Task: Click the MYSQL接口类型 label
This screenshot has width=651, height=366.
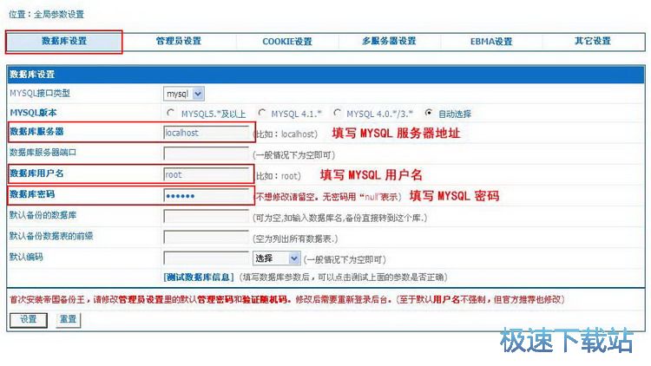Action: coord(40,93)
